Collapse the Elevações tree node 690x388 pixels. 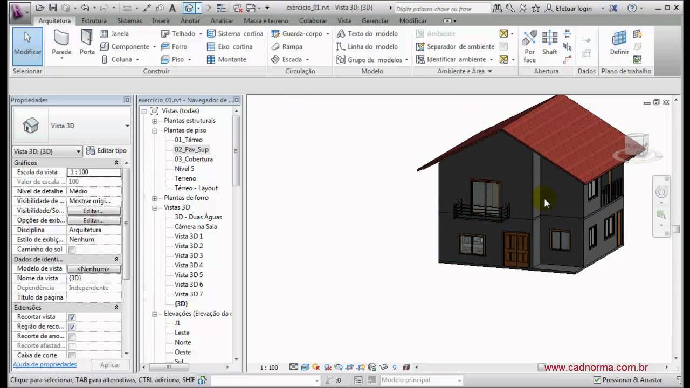[155, 314]
